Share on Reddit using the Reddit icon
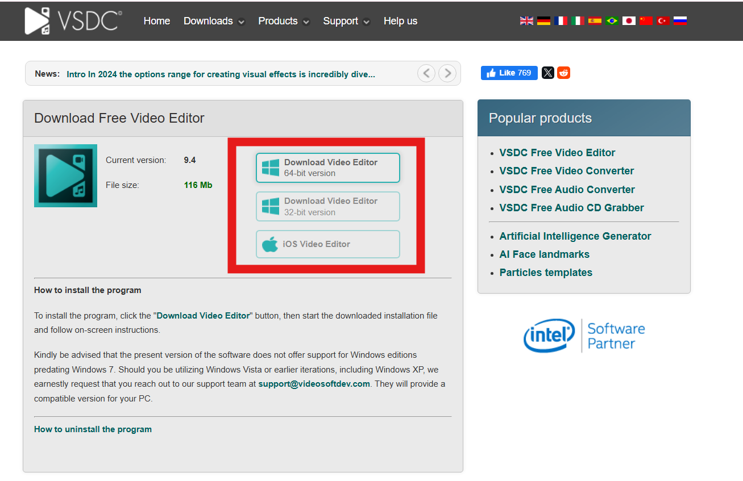This screenshot has width=743, height=481. coord(563,73)
